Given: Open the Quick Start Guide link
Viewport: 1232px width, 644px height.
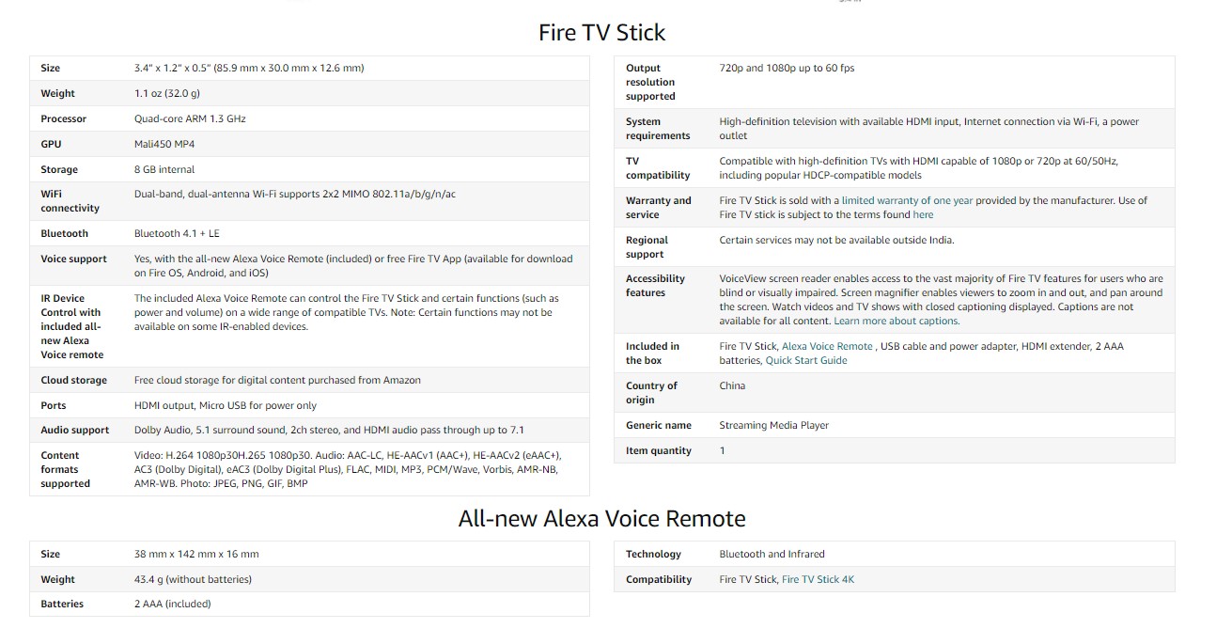Looking at the screenshot, I should [806, 360].
